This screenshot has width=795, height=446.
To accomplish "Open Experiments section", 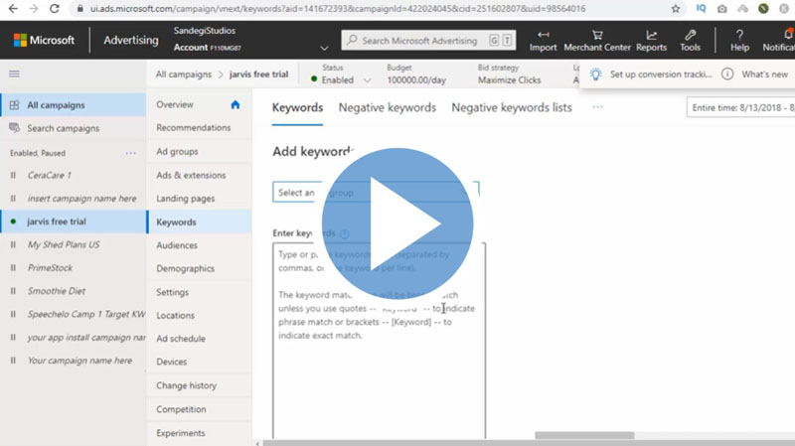I will coord(181,433).
